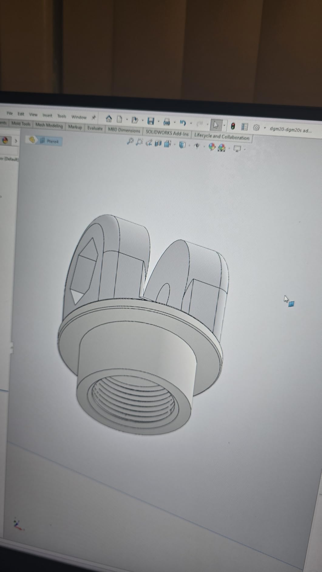
Task: Open the dropdown arrow beside the Print icon
Action: (175, 123)
